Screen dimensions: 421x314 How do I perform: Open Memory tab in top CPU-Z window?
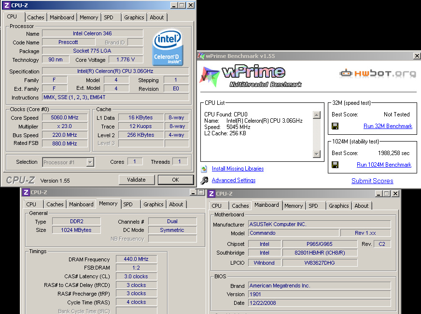coord(89,17)
